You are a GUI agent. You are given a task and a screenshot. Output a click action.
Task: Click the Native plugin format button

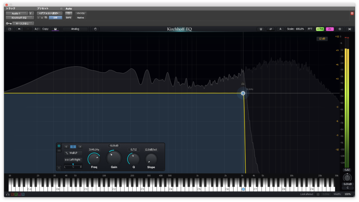tap(81, 18)
